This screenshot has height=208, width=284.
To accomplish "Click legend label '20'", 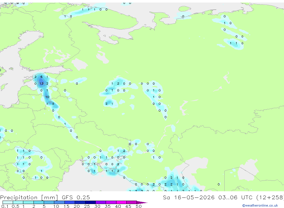I will click(77, 206).
